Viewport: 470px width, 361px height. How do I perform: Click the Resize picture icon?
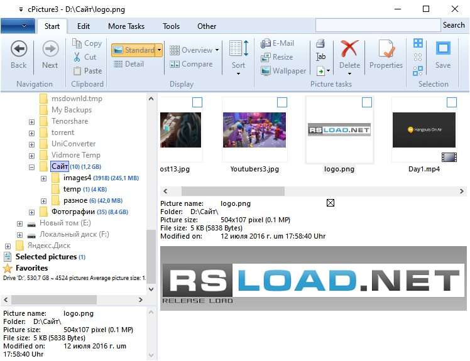click(x=266, y=57)
